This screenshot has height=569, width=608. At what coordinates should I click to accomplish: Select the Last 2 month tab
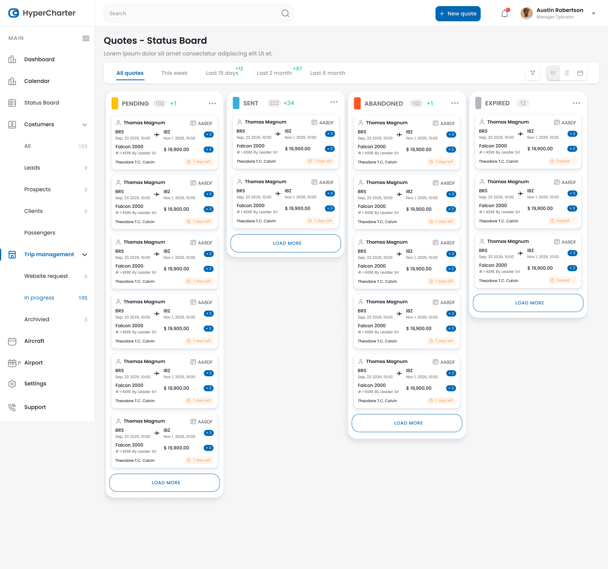point(274,73)
